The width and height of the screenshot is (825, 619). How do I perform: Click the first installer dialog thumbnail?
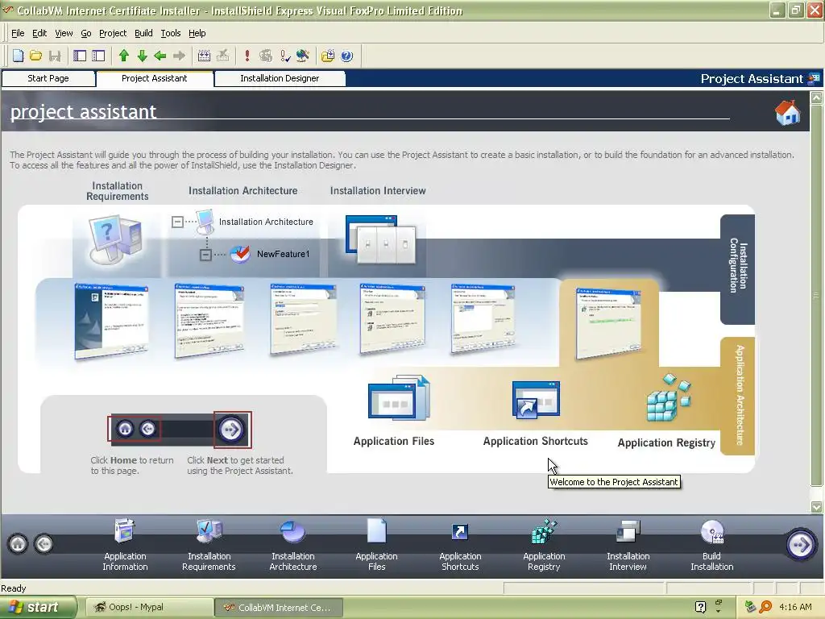(x=111, y=321)
